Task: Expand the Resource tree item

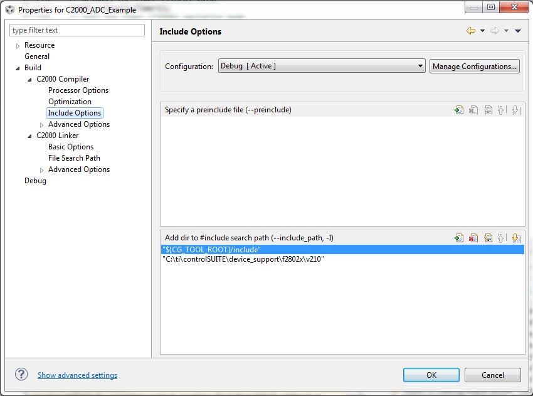Action: [17, 45]
